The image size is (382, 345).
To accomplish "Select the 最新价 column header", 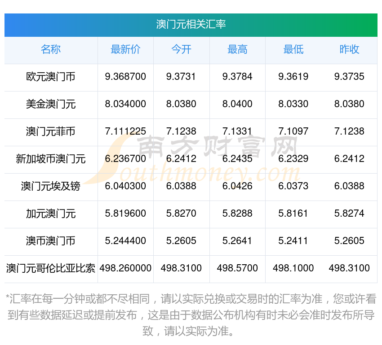I will click(125, 49).
